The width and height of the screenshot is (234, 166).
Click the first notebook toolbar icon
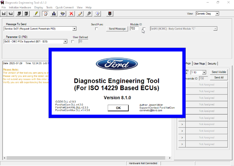tap(19, 13)
